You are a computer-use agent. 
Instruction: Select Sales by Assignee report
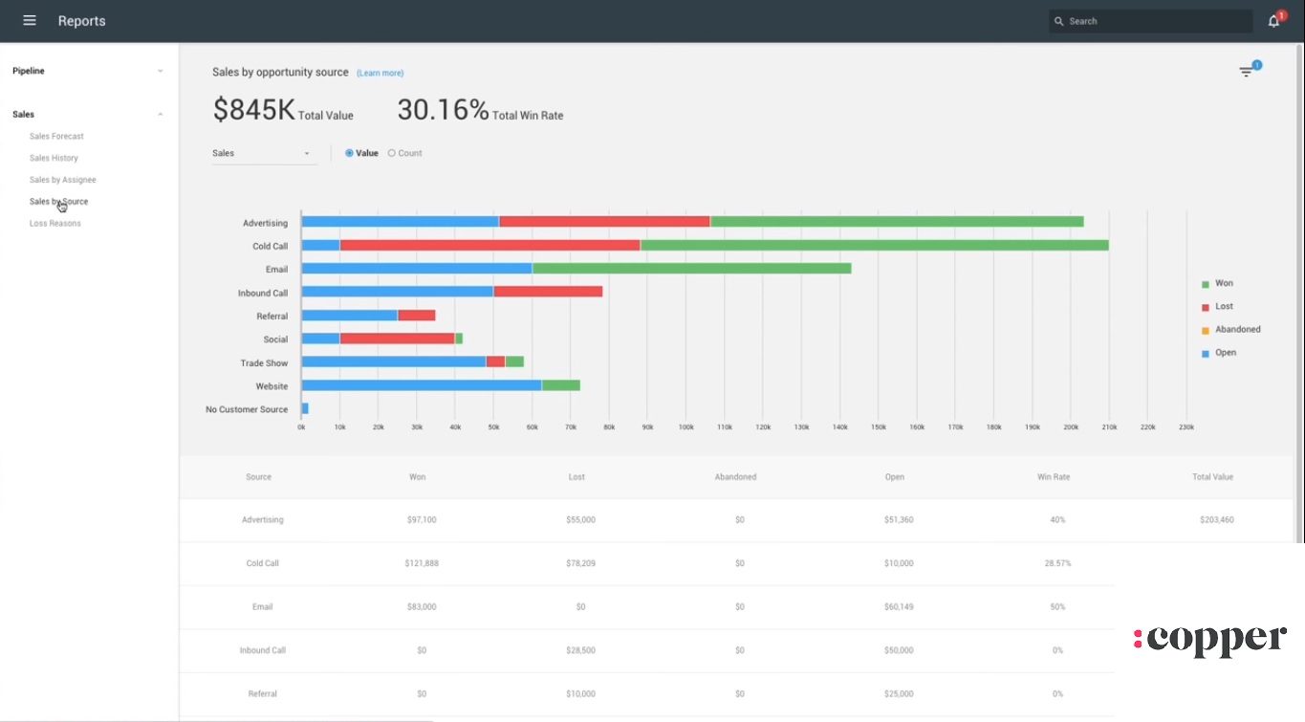pos(62,179)
